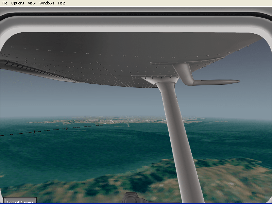Click the distant bridge near the island
This screenshot has height=204, width=272.
point(128,125)
